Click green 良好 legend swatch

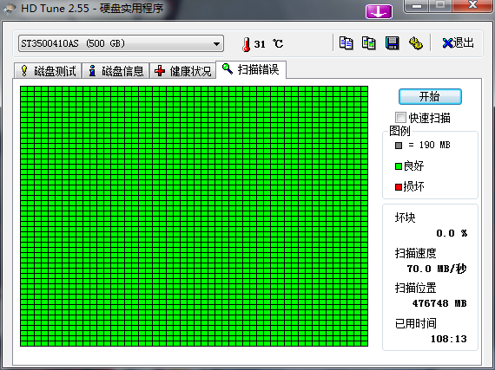point(399,166)
